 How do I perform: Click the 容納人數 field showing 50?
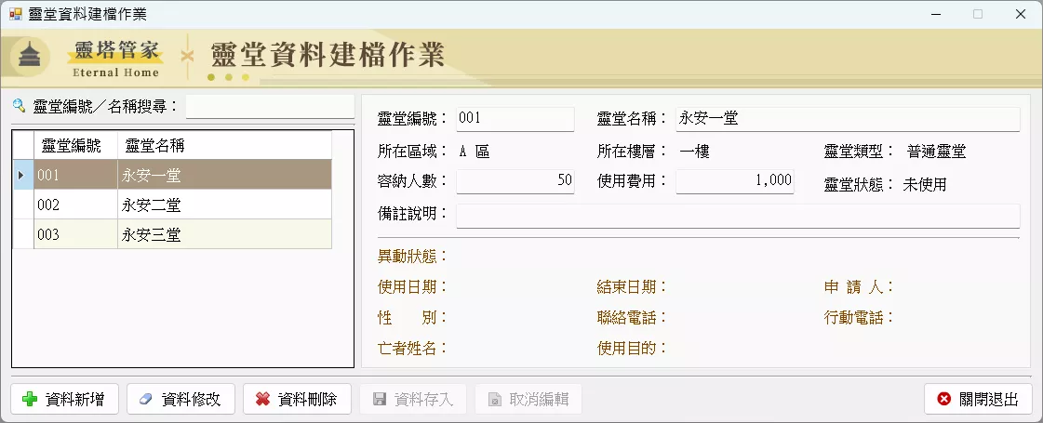(515, 181)
